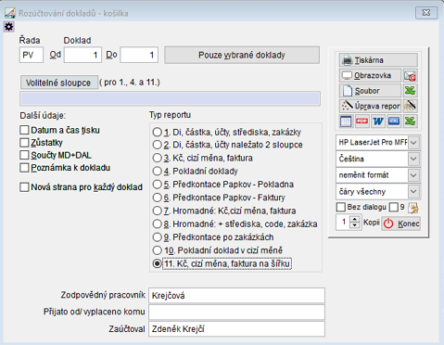
Task: Click the Volitelné sloupce button
Action: coord(59,83)
